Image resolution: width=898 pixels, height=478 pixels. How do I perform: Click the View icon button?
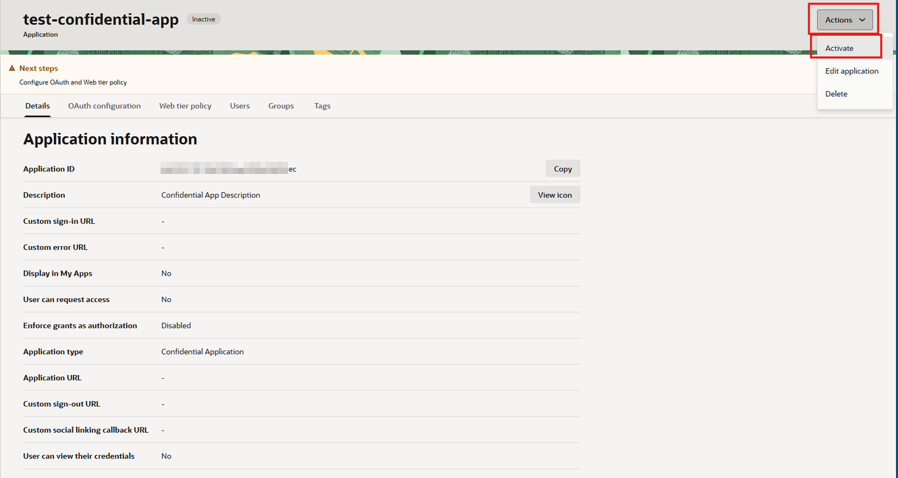click(555, 195)
